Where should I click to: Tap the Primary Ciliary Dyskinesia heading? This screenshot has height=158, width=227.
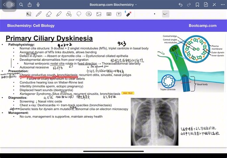point(49,39)
